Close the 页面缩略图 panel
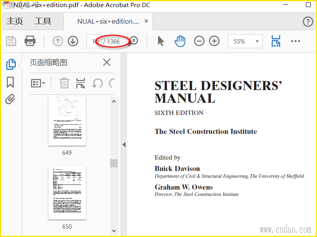This screenshot has width=317, height=237. 107,62
